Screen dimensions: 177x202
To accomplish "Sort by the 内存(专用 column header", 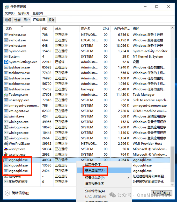I will pyautogui.click(x=121, y=29).
